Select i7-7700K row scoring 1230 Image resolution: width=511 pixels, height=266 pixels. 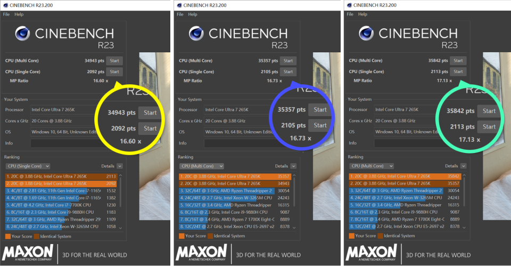(x=61, y=205)
